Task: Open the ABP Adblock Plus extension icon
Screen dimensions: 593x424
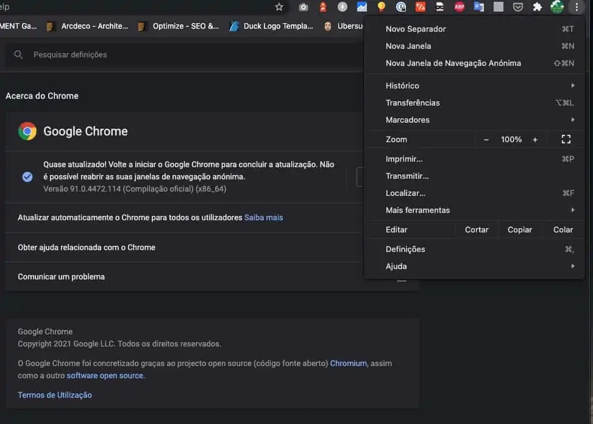Action: coord(460,7)
